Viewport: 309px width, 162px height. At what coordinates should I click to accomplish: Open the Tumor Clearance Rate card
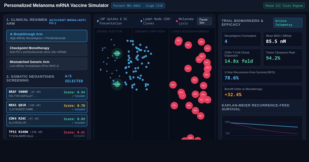[x=283, y=58]
